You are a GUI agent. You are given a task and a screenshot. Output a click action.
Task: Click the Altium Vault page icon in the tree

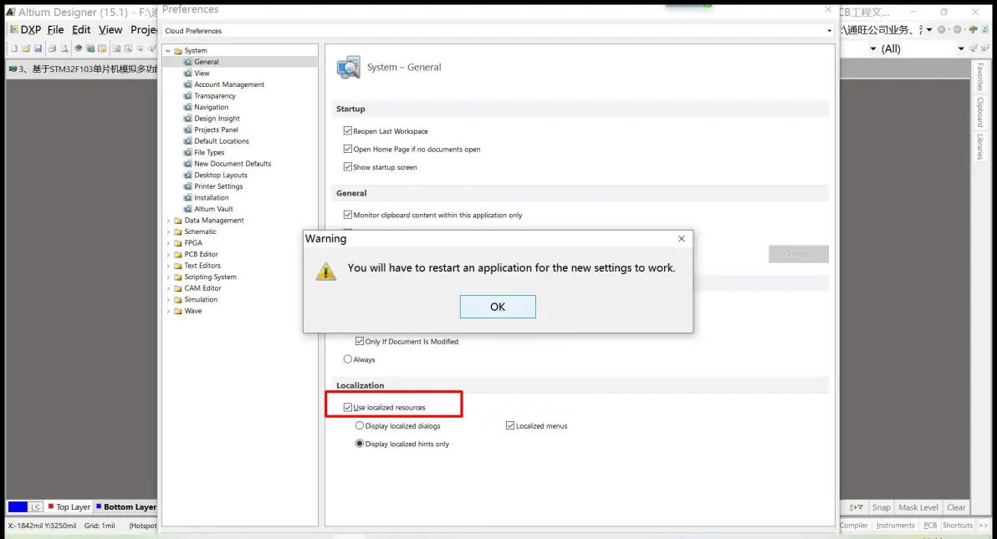(187, 209)
